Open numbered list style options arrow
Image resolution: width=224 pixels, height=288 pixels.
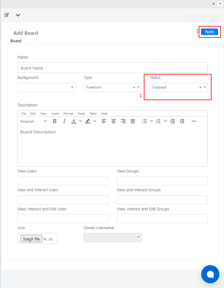coord(165,121)
